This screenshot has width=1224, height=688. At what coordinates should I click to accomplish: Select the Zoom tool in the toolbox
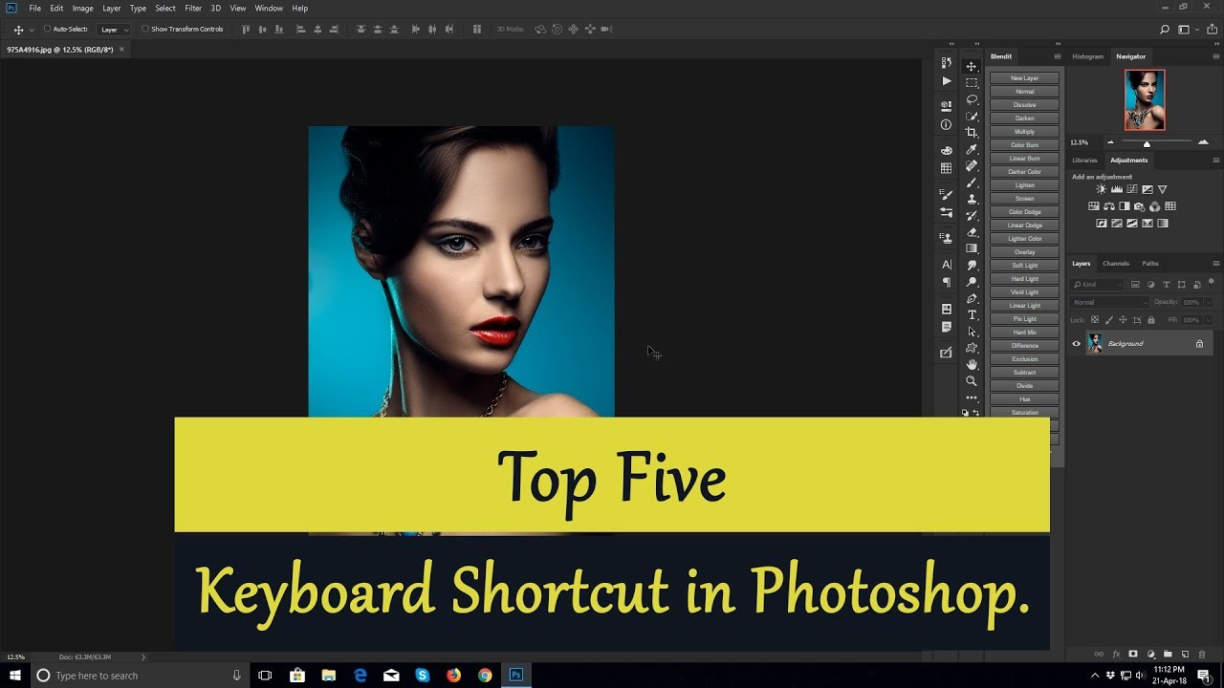[972, 381]
